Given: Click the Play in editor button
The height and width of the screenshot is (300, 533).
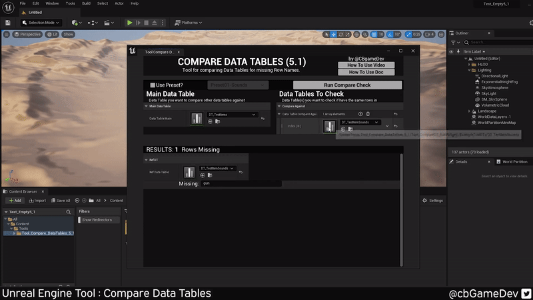Looking at the screenshot, I should point(130,23).
